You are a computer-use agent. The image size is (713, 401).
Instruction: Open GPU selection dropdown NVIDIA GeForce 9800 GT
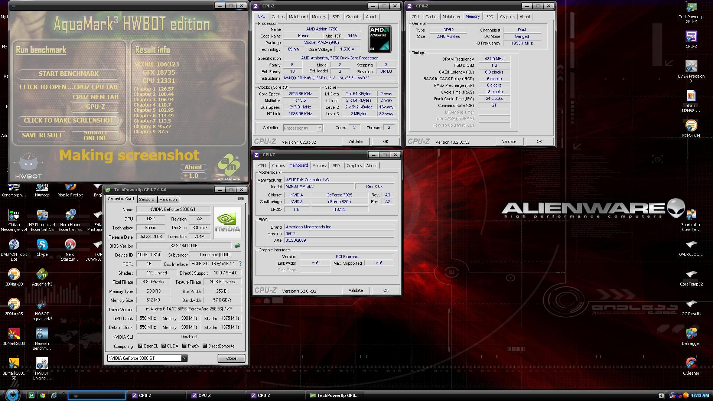click(x=147, y=358)
